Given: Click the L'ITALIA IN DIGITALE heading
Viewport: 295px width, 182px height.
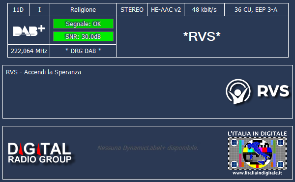Looking at the screenshot, I should click(x=257, y=134).
